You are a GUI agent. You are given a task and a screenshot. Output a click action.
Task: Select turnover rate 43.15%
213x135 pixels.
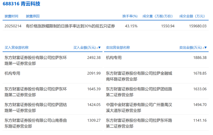tap(131, 26)
